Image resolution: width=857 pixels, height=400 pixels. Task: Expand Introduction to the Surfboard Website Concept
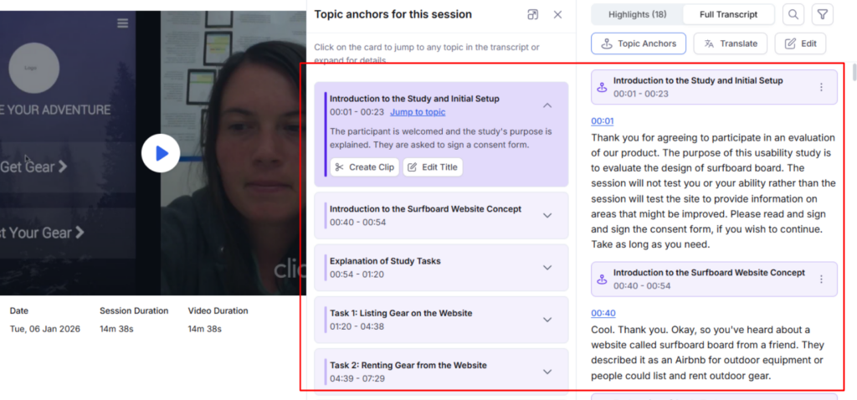coord(547,215)
